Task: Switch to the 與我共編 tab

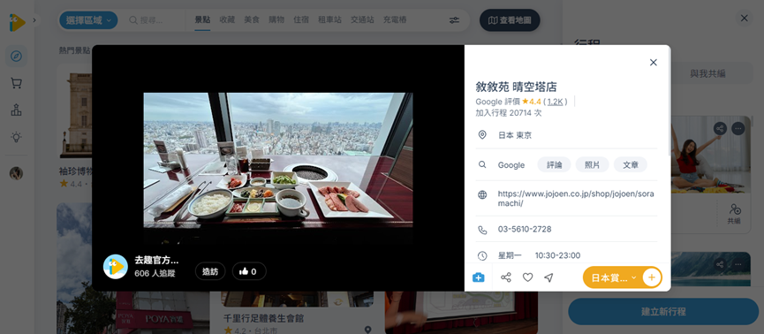Action: pos(707,73)
